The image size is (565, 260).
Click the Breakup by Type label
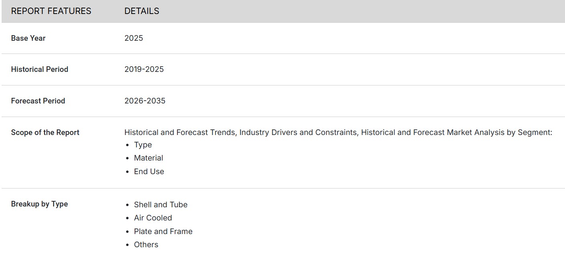[x=39, y=204]
